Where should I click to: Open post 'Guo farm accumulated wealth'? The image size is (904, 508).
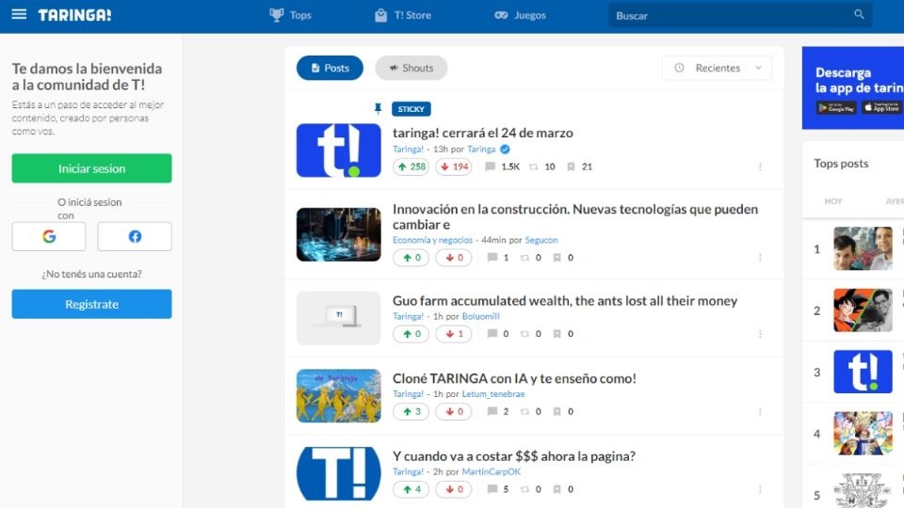pos(565,301)
